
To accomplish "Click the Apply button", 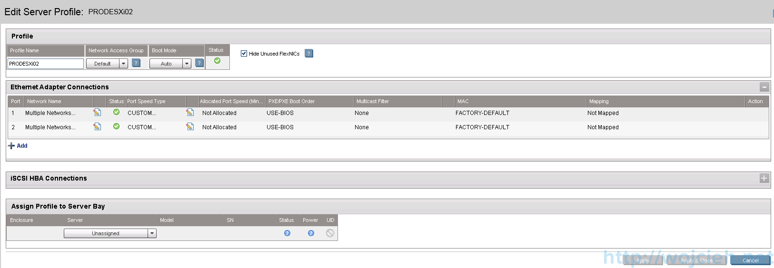I will pyautogui.click(x=643, y=260).
